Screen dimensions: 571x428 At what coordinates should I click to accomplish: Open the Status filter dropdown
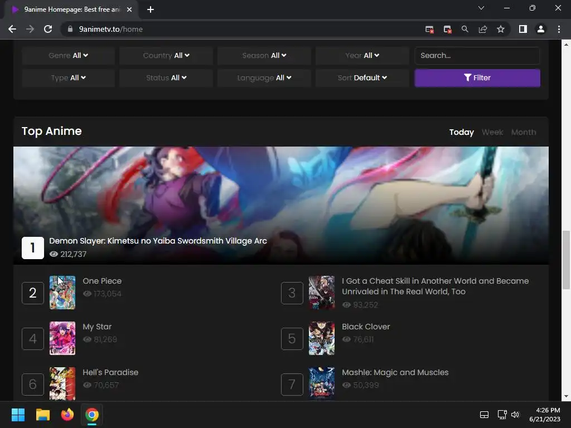pyautogui.click(x=166, y=77)
